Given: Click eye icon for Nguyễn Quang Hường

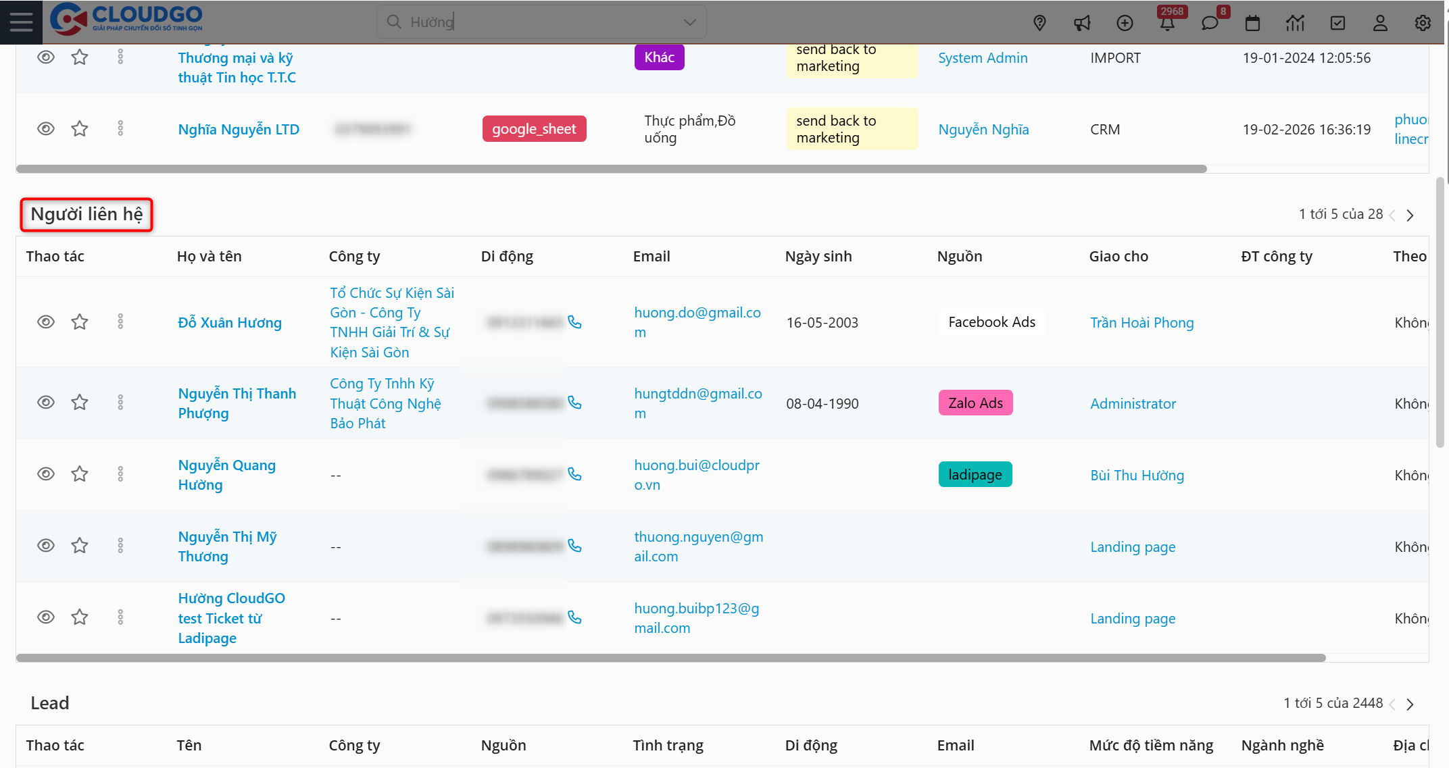Looking at the screenshot, I should click(x=45, y=474).
